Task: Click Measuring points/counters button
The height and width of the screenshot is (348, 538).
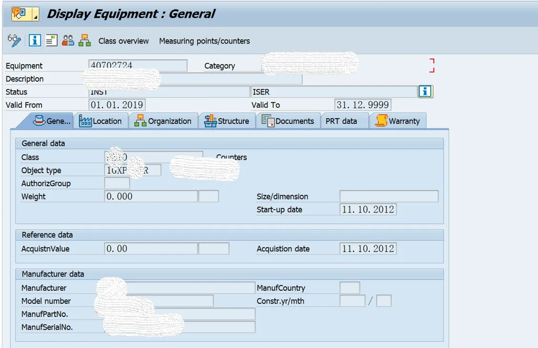Action: click(x=204, y=41)
